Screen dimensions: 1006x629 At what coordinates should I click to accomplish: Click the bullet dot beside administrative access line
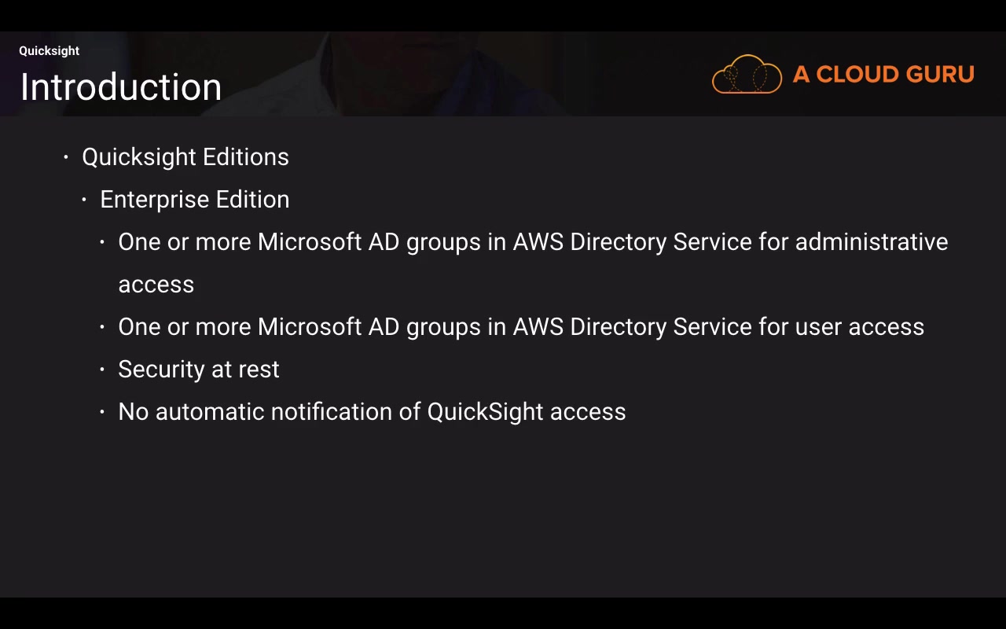(x=102, y=242)
